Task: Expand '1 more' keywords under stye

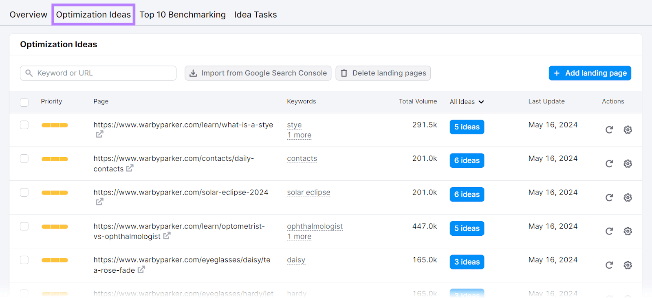Action: pyautogui.click(x=300, y=135)
